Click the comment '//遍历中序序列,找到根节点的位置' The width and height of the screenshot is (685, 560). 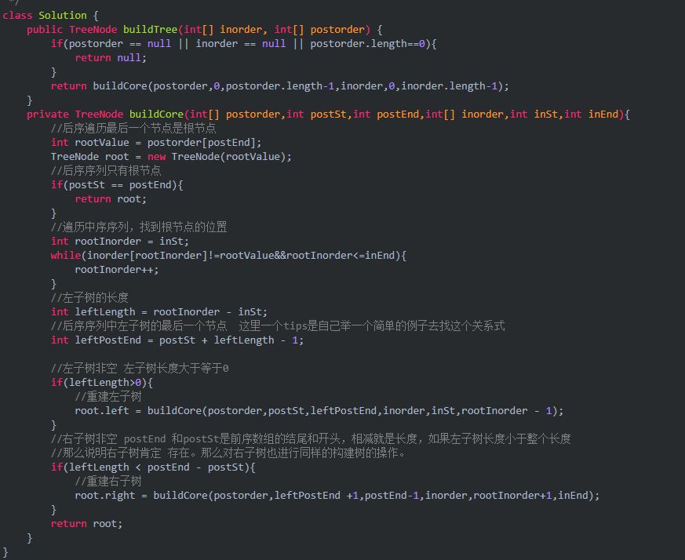(139, 227)
